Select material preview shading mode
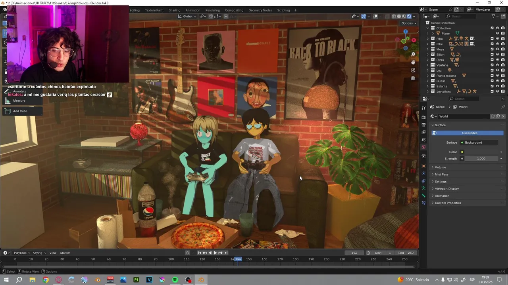 click(404, 16)
